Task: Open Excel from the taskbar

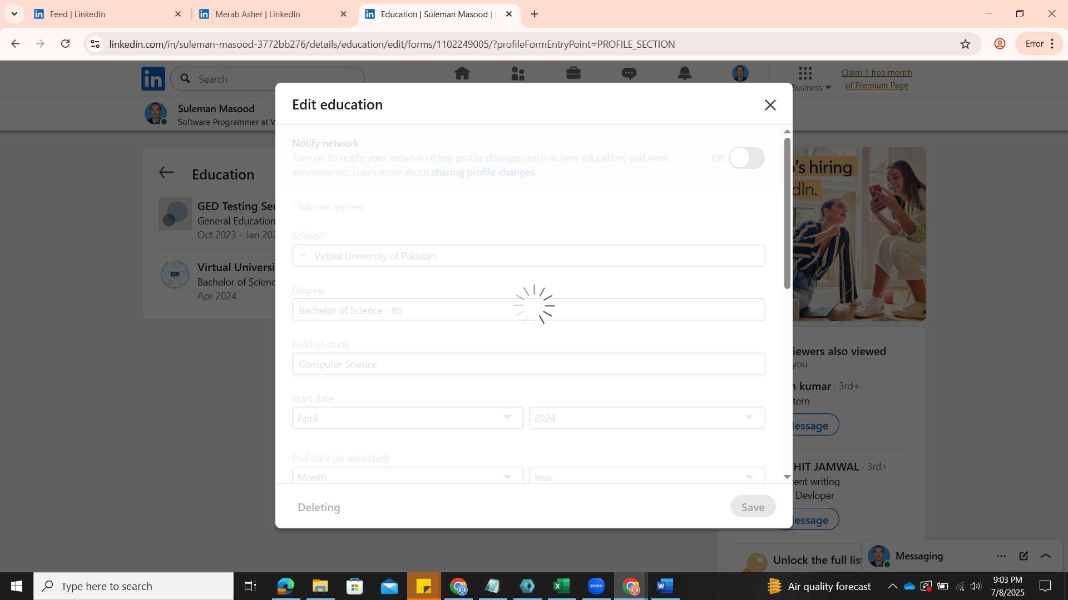Action: (x=562, y=586)
